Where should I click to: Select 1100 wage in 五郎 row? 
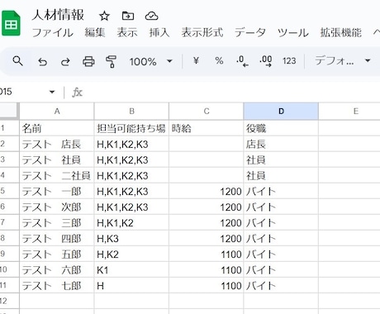pyautogui.click(x=207, y=254)
